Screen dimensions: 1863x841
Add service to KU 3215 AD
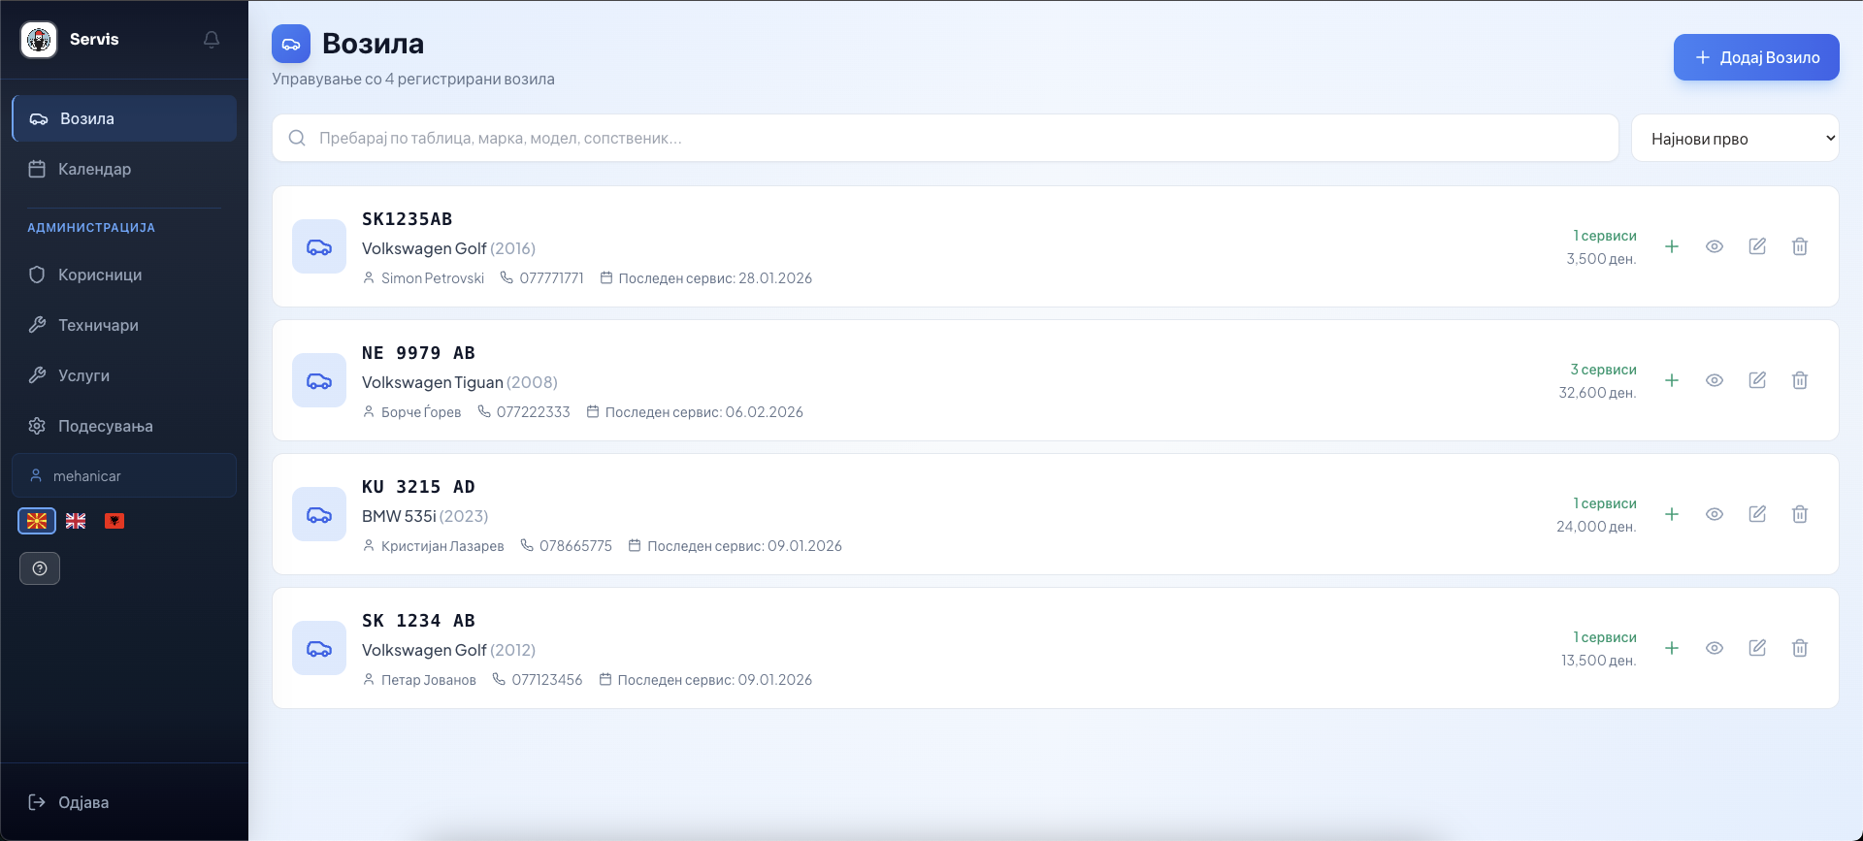tap(1672, 514)
